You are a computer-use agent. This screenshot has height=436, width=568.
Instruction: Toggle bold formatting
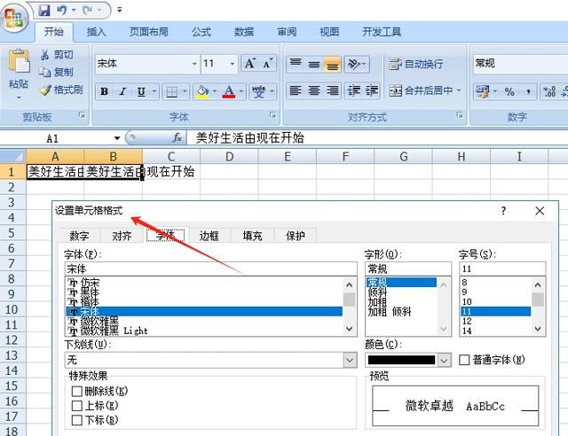105,91
